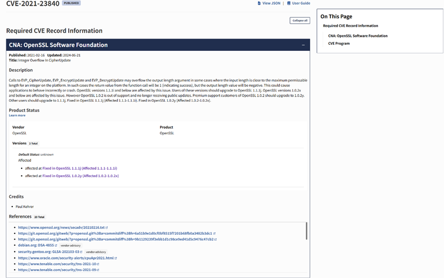Click the References list scrollbar
444x278 pixels.
tap(306, 231)
